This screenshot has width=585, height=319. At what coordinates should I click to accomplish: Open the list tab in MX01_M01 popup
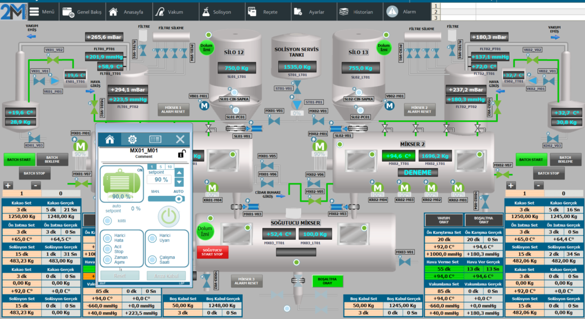pyautogui.click(x=155, y=140)
